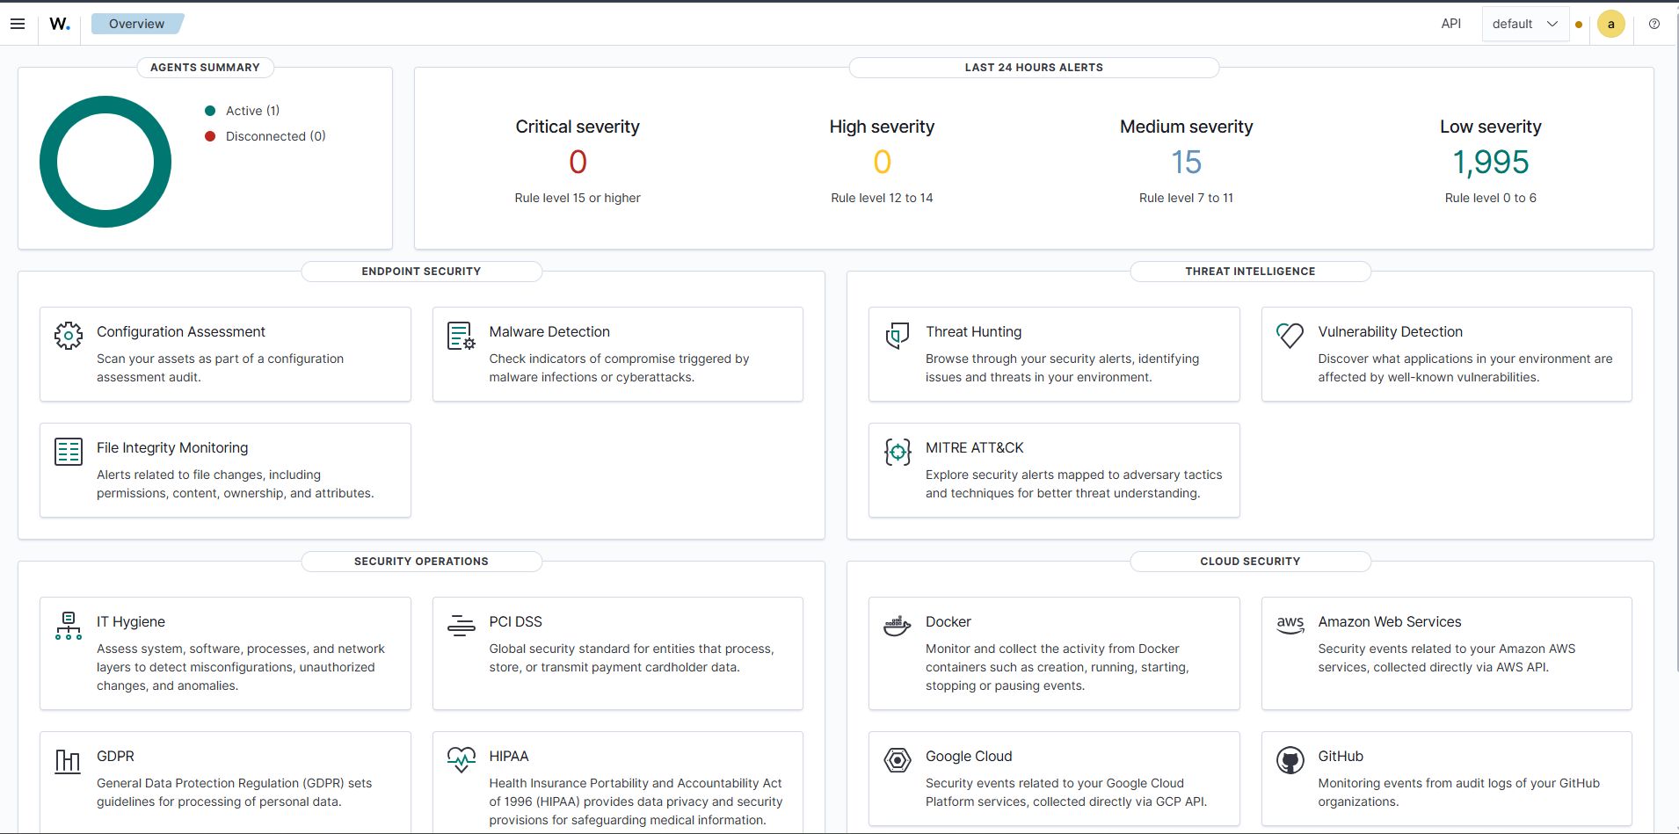Click the Wazuh logo home icon

(60, 24)
